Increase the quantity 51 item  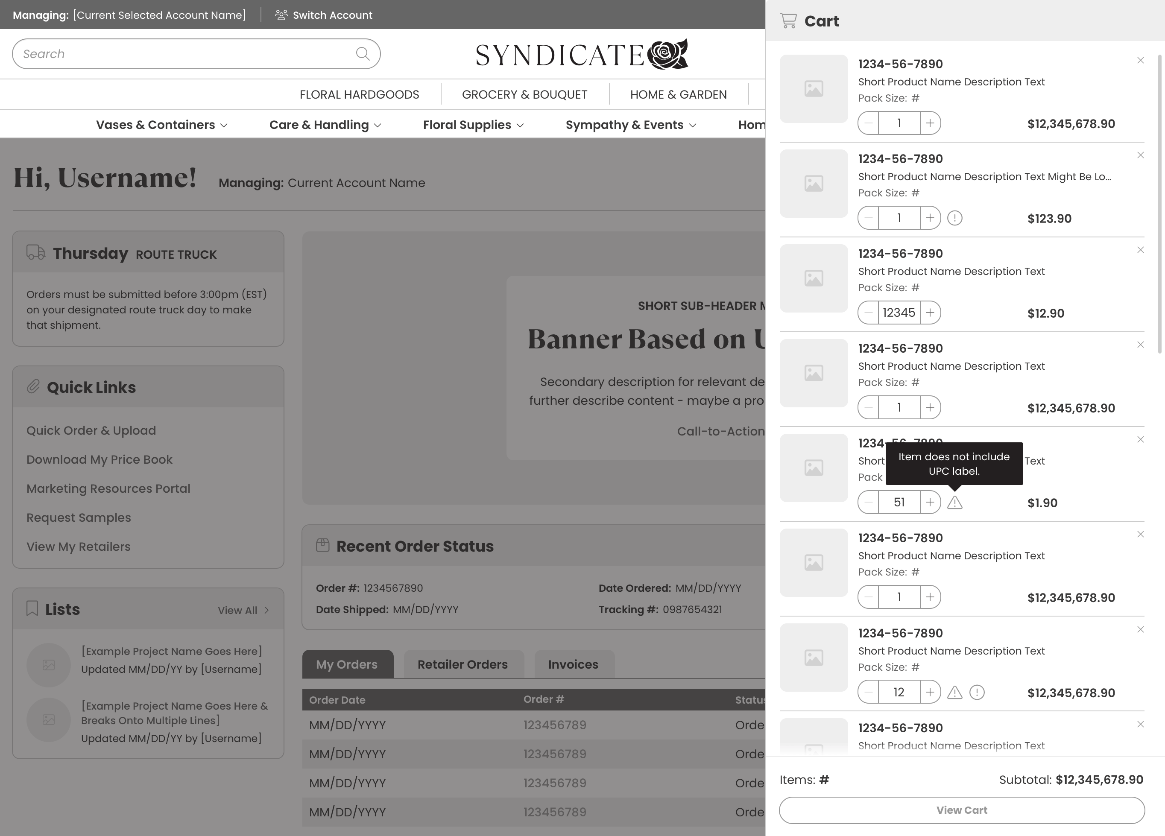(930, 502)
